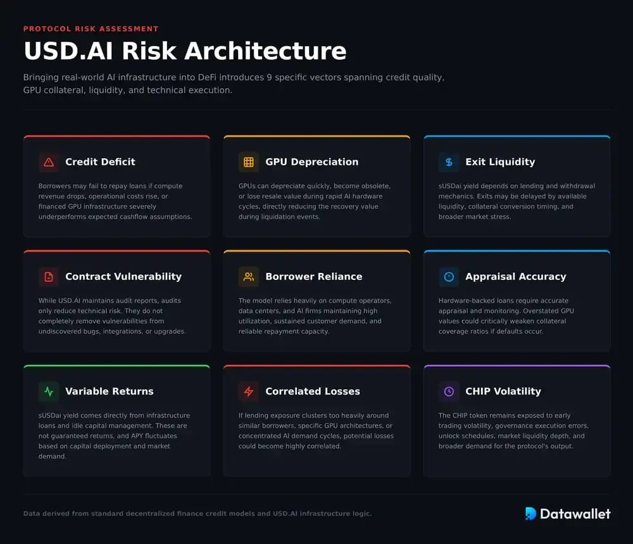Click the GPU Depreciation grid icon
Image resolution: width=633 pixels, height=544 pixels.
pos(249,162)
